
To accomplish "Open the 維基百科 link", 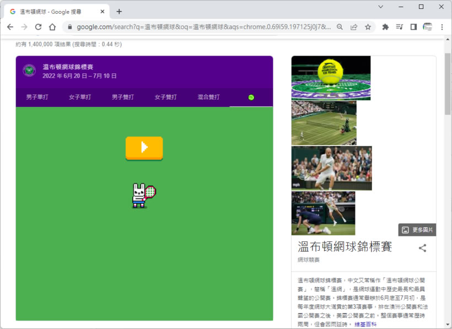I will tap(365, 324).
